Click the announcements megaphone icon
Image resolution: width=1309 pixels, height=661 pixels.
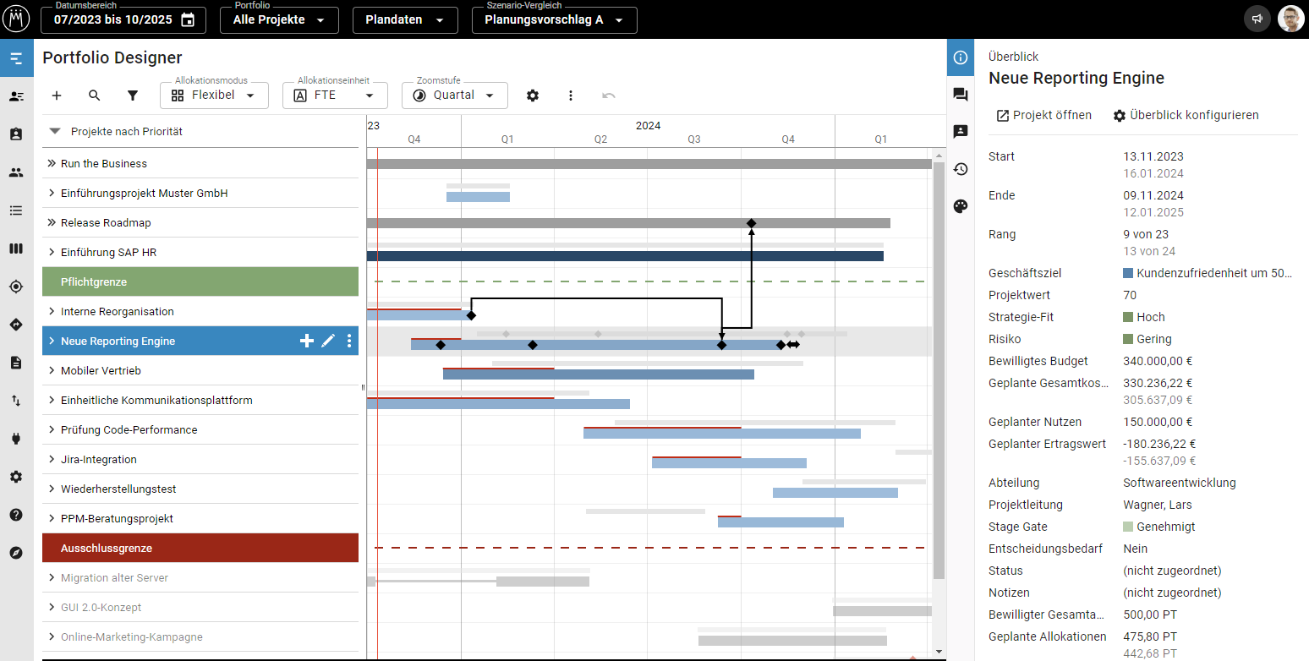pyautogui.click(x=1257, y=19)
